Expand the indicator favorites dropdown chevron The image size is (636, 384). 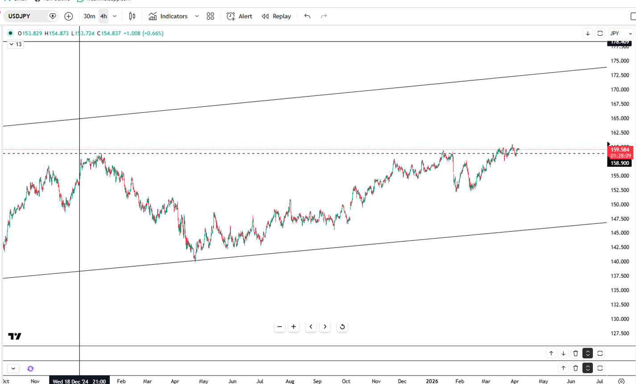point(197,17)
